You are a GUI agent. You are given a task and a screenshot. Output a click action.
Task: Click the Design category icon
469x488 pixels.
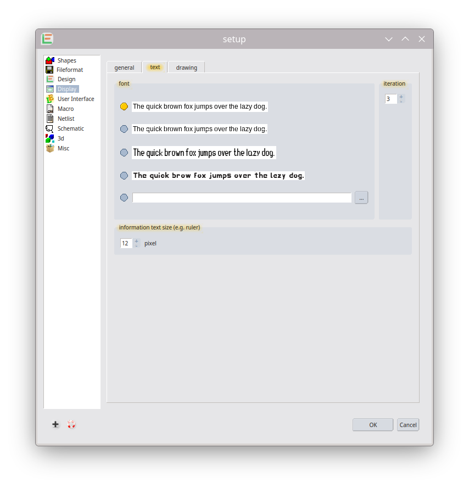pyautogui.click(x=50, y=79)
